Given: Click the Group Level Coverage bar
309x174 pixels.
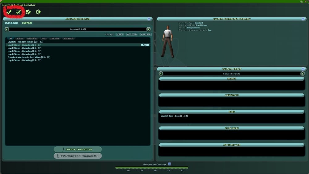Looking at the screenshot, I should [x=151, y=168].
